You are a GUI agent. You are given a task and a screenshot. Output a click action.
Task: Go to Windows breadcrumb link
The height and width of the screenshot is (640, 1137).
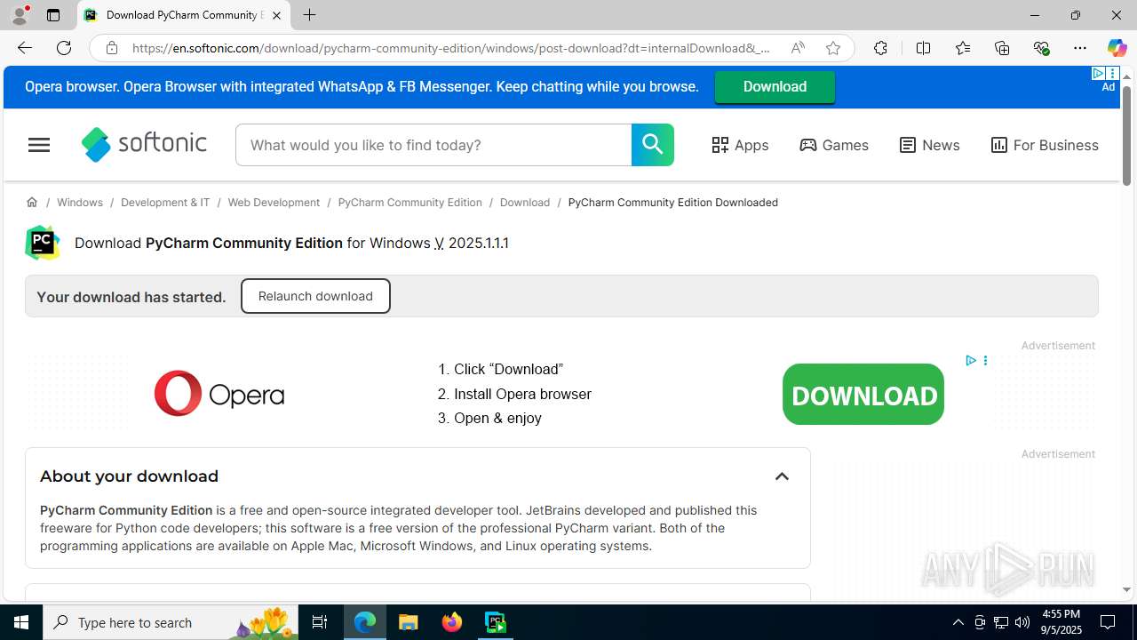tap(80, 203)
